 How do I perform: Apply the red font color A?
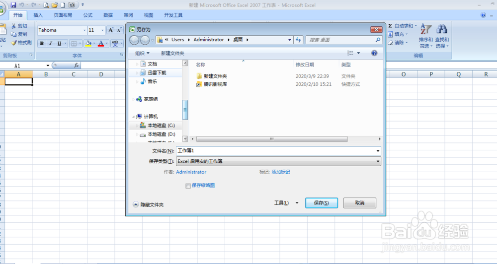point(101,43)
